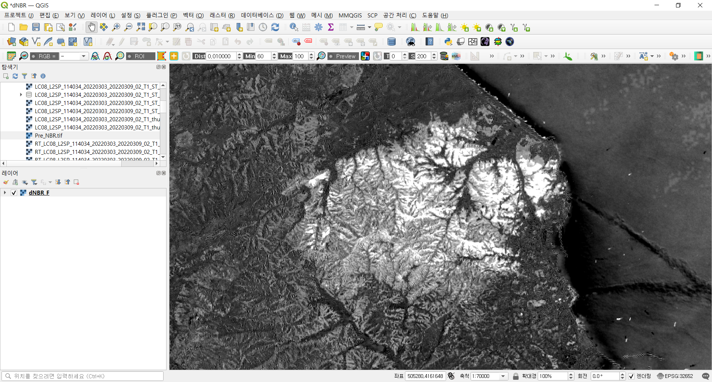Open a project using the folder icon
712x382 pixels.
(x=24, y=27)
